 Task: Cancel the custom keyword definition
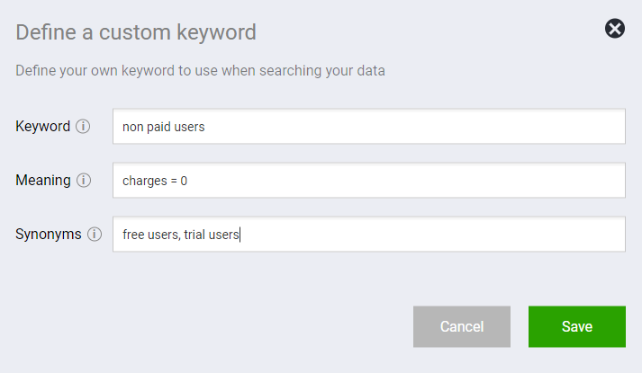pyautogui.click(x=461, y=326)
